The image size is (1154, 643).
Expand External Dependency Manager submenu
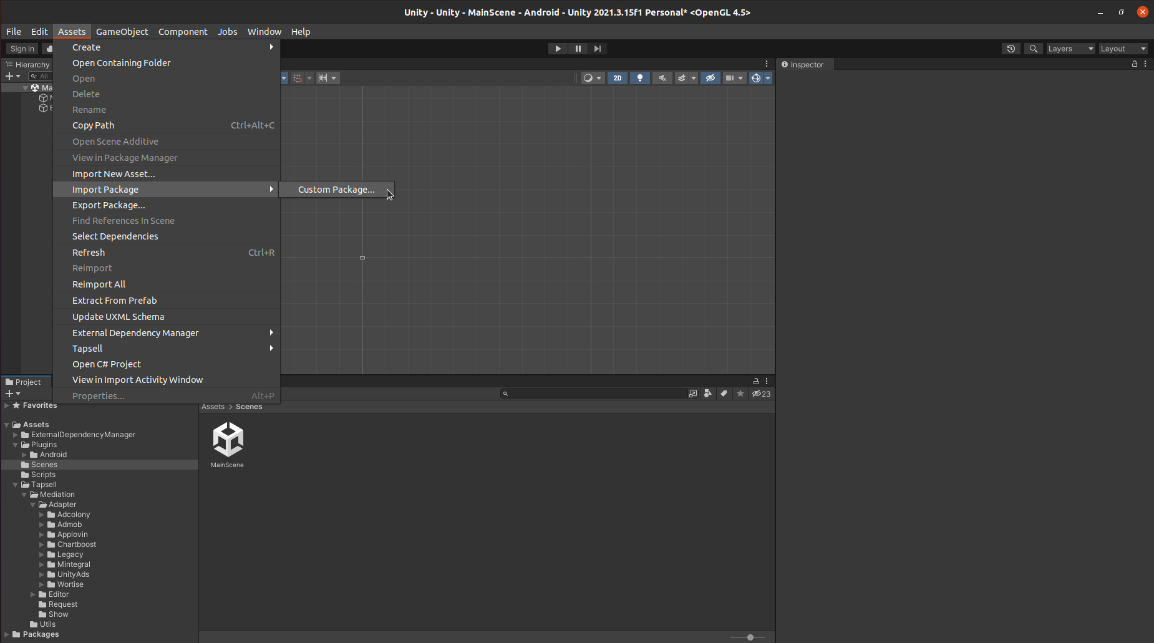click(x=167, y=333)
